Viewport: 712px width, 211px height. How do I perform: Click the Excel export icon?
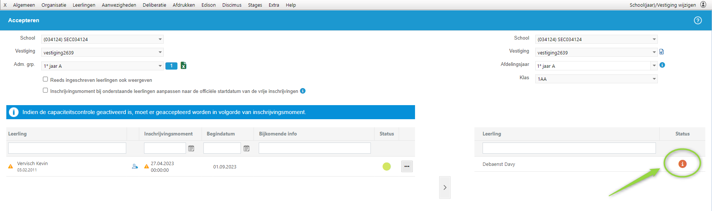(183, 66)
